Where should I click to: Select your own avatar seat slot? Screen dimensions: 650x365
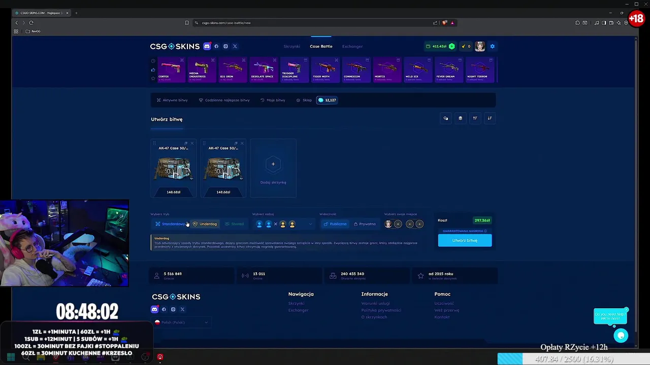pos(388,224)
